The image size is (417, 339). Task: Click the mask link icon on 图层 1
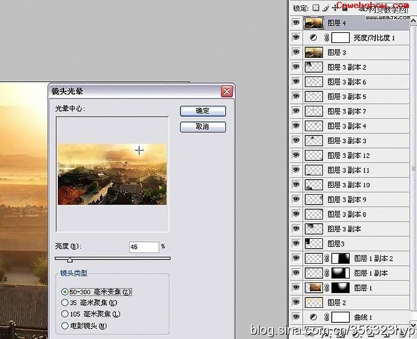[327, 288]
